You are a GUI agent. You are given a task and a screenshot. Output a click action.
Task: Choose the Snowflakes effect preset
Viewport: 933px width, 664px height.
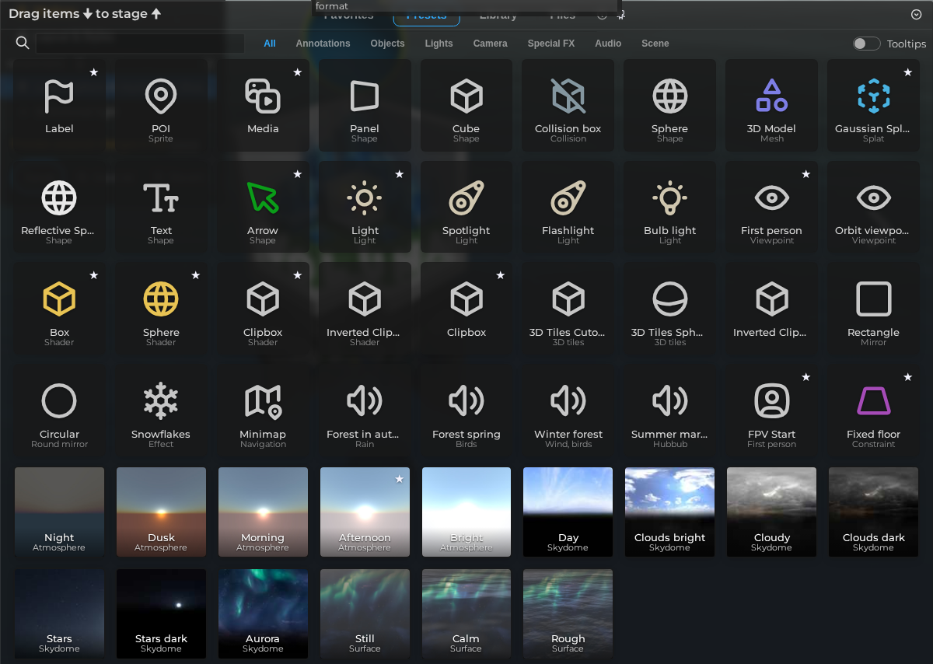tap(161, 411)
